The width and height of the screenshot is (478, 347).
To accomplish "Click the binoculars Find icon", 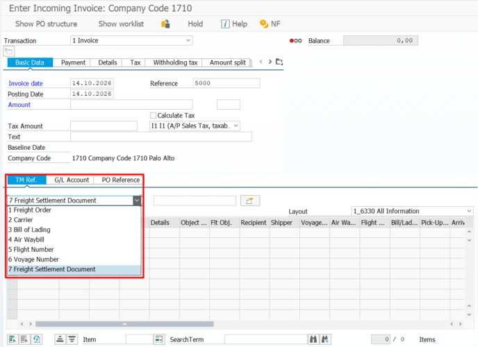I will pyautogui.click(x=313, y=339).
